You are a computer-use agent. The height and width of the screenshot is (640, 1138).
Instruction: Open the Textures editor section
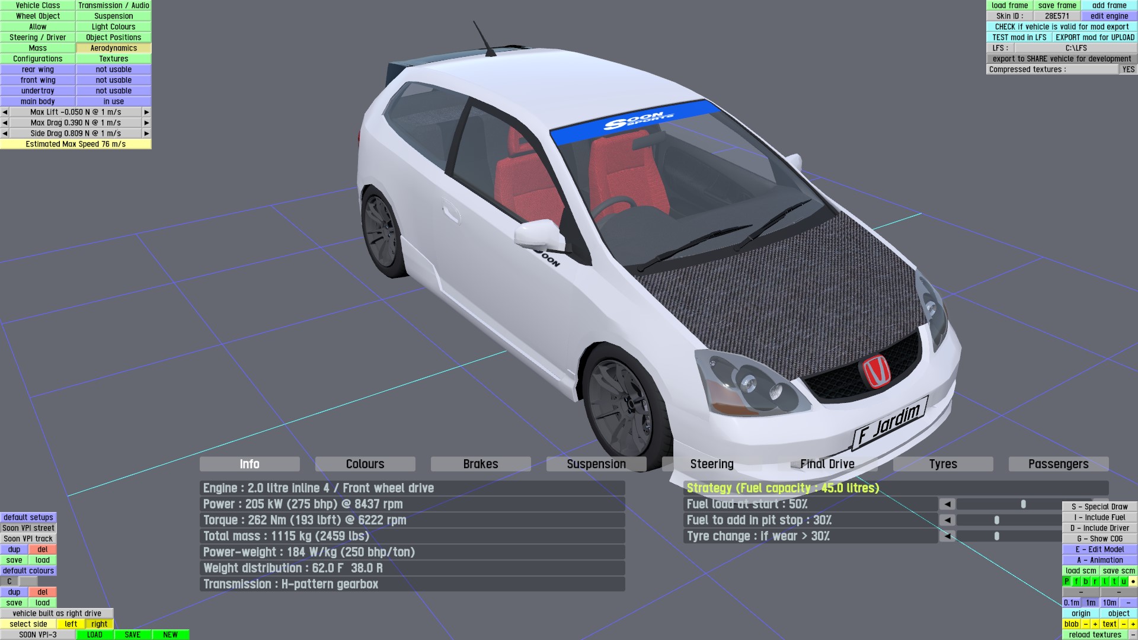[x=114, y=59]
